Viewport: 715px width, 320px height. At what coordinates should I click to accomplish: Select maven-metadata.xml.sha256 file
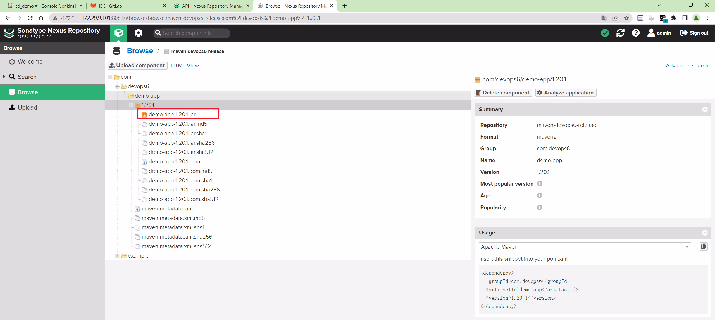[177, 237]
